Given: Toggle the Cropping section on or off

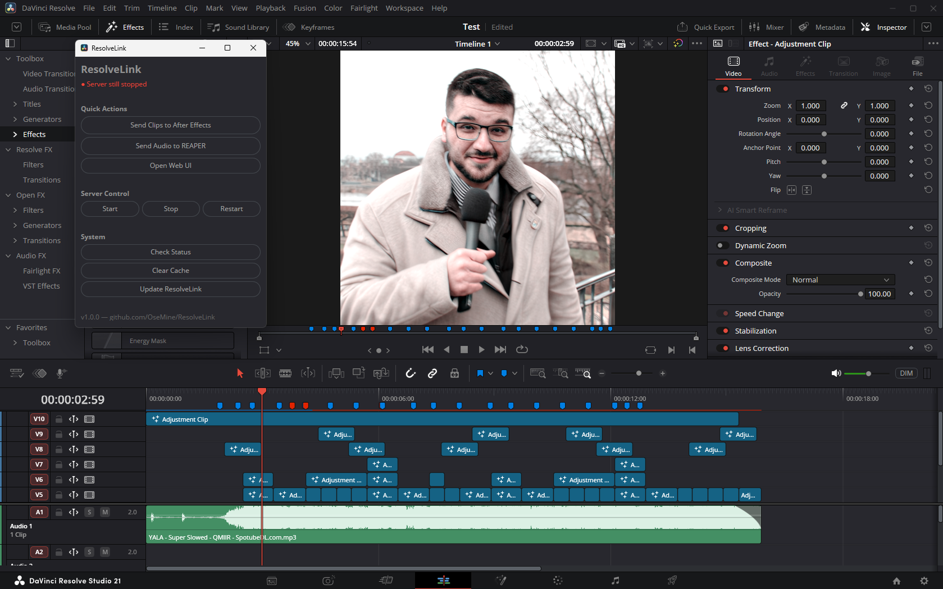Looking at the screenshot, I should tap(723, 228).
